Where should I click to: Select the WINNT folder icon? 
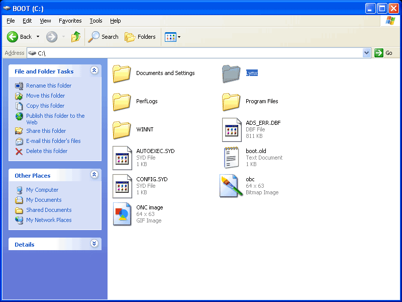(x=122, y=129)
